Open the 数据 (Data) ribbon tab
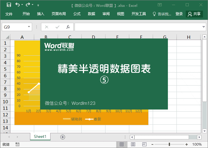The image size is (208, 148). pos(92,14)
